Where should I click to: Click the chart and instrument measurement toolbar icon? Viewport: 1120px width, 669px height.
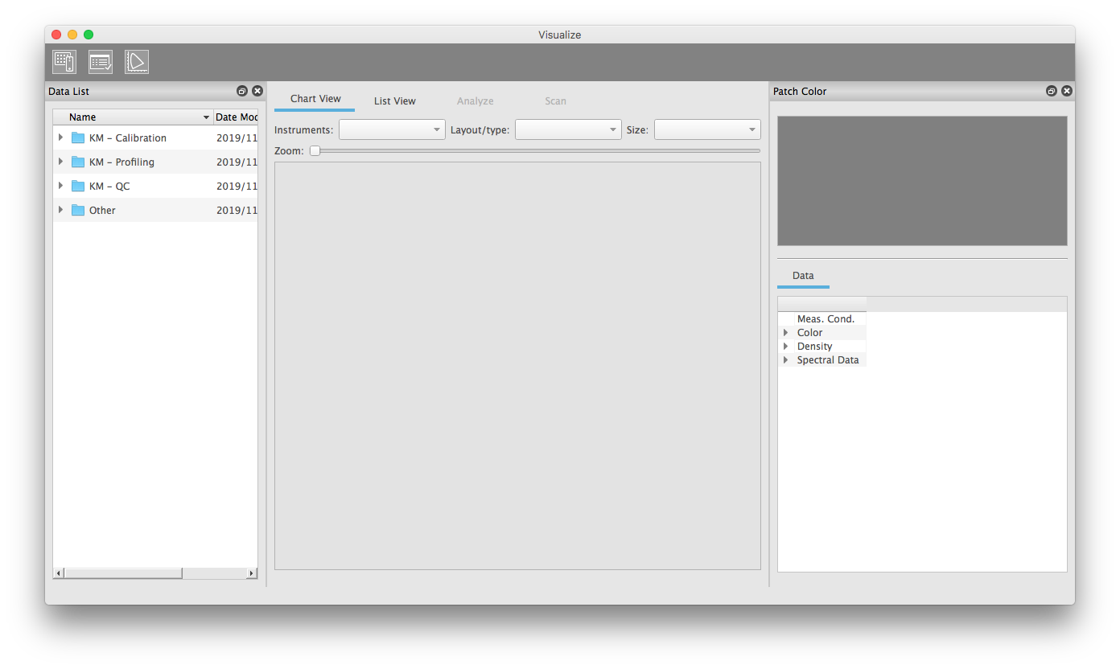point(64,62)
